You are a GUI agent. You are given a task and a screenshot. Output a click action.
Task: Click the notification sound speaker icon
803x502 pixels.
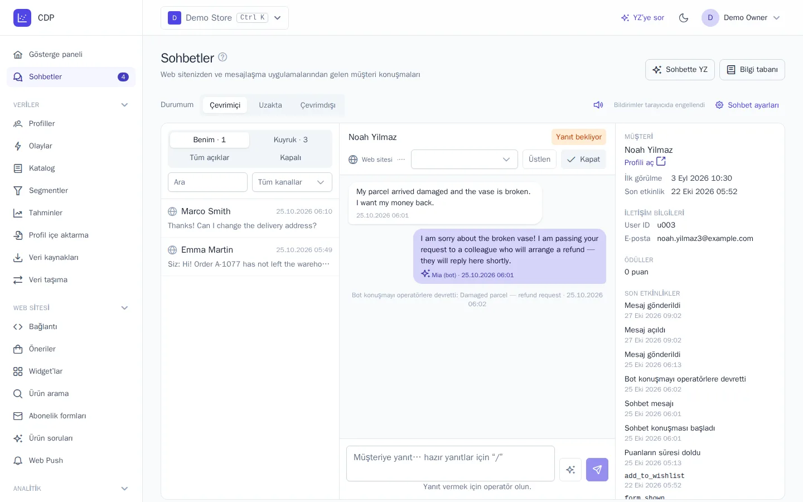point(598,105)
